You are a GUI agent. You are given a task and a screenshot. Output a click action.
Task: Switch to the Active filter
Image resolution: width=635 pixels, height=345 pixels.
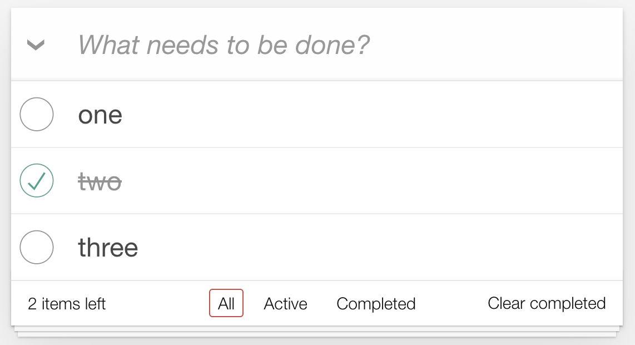point(285,303)
